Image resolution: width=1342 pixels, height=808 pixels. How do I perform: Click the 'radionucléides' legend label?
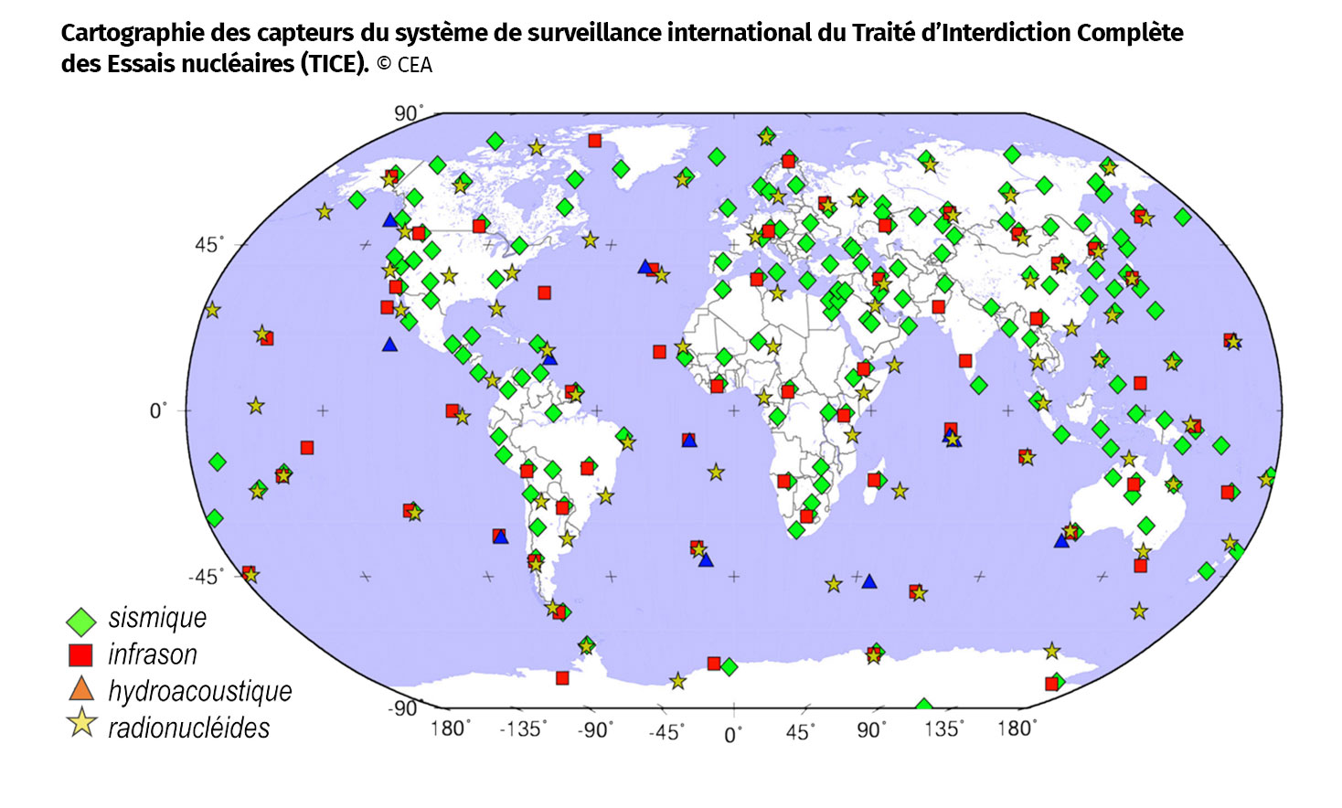pyautogui.click(x=189, y=728)
